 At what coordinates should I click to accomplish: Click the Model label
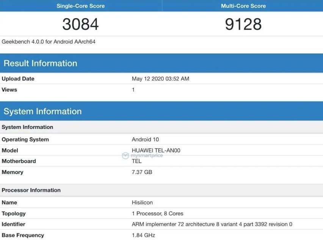tap(10, 151)
